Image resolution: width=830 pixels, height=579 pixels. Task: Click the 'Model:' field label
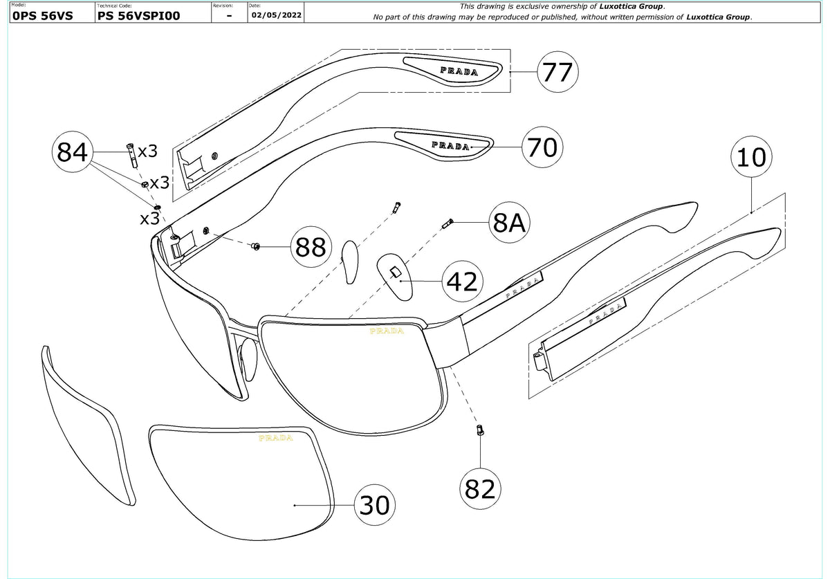click(x=19, y=4)
